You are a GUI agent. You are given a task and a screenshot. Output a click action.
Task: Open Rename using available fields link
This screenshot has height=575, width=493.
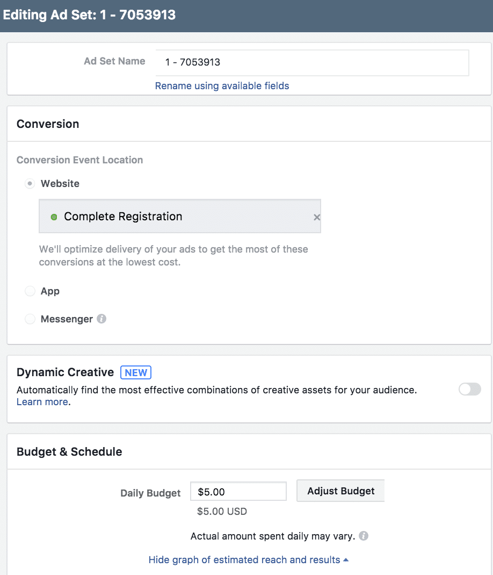coord(222,86)
